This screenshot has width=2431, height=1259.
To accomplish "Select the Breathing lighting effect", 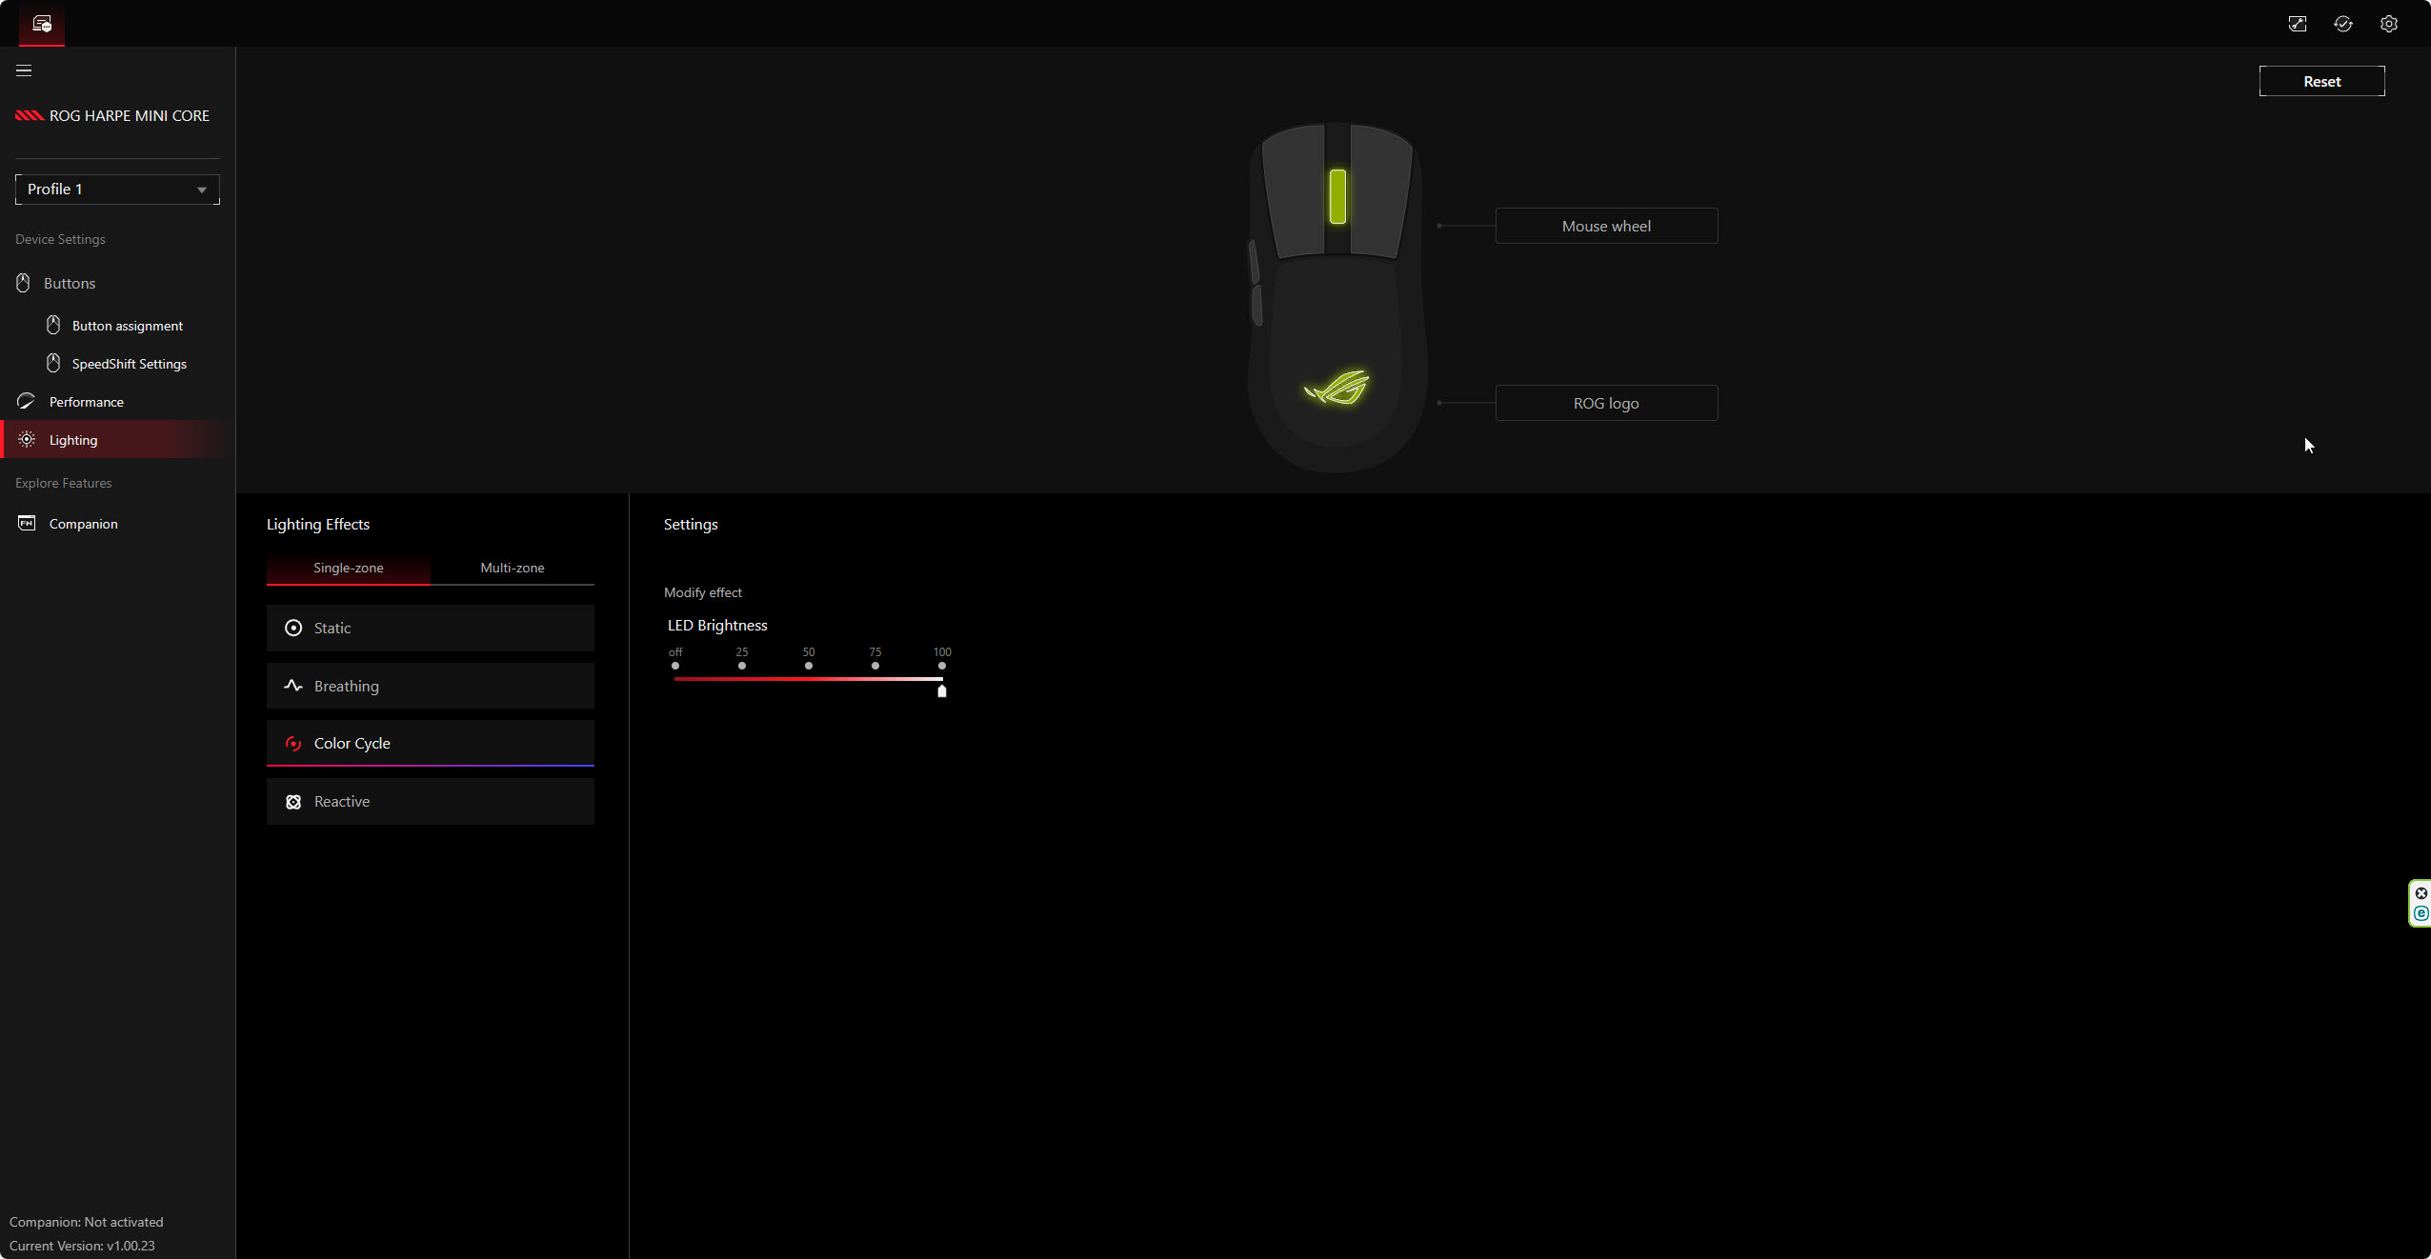I will pos(430,686).
